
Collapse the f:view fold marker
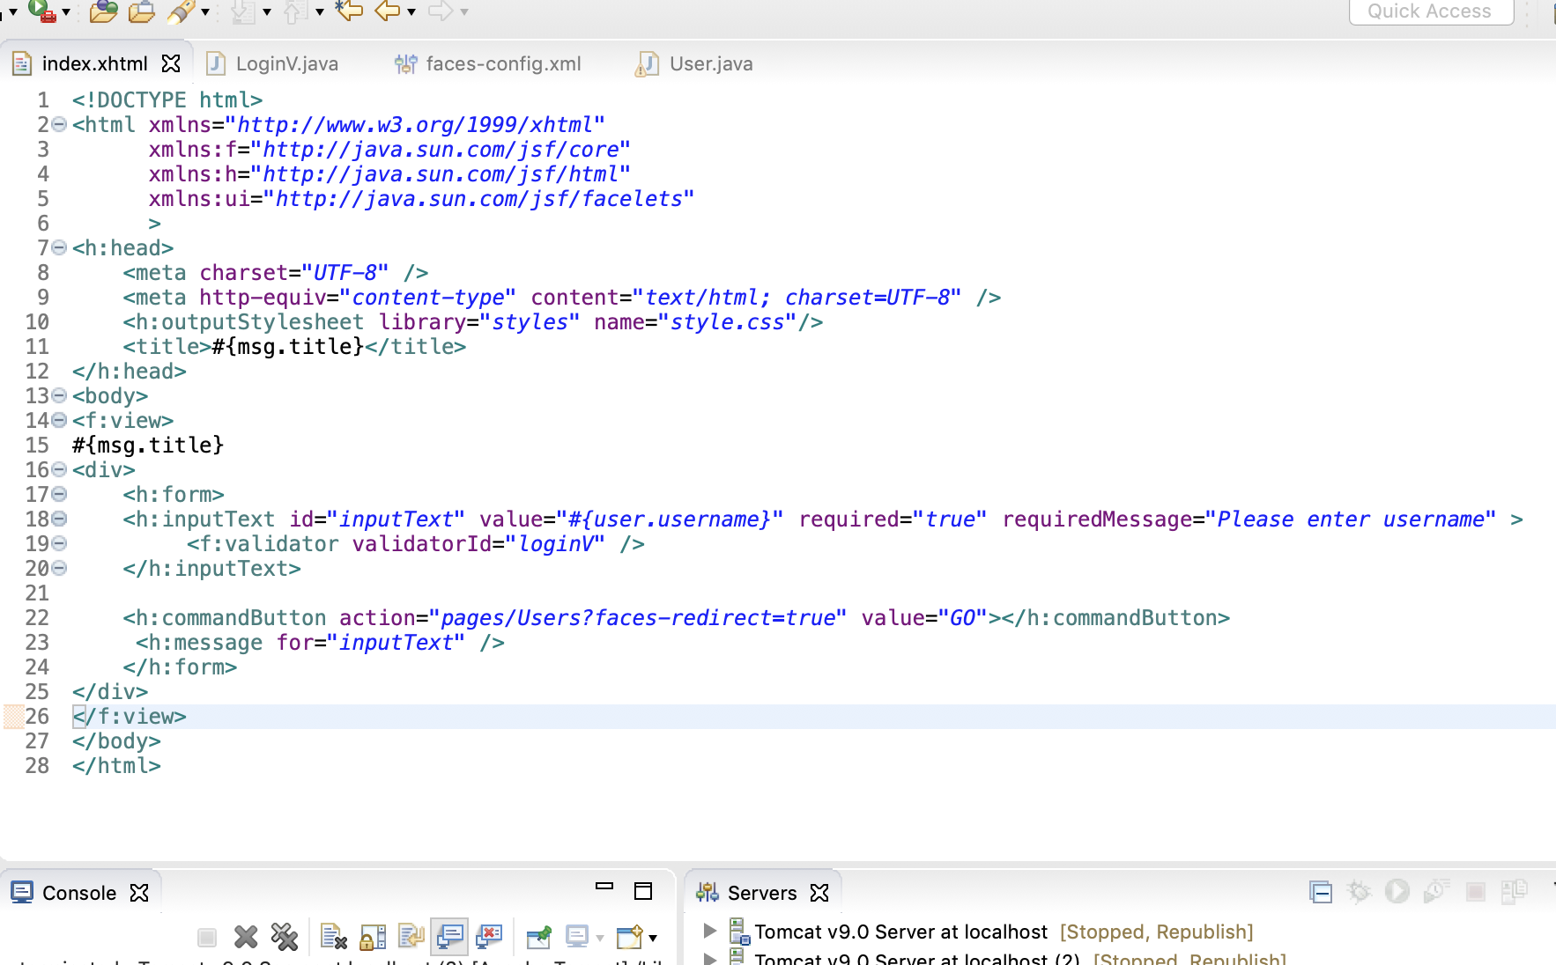(x=59, y=420)
